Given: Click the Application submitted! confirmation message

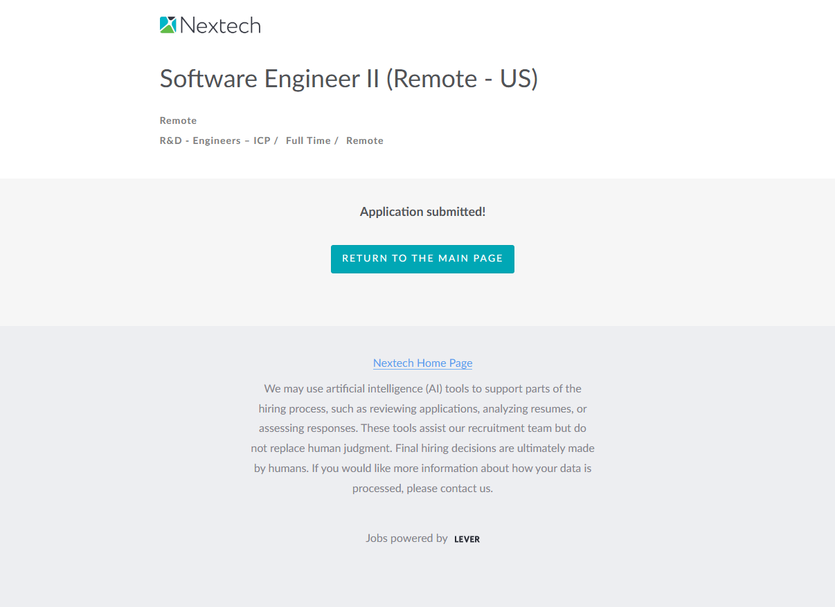Looking at the screenshot, I should pyautogui.click(x=422, y=212).
